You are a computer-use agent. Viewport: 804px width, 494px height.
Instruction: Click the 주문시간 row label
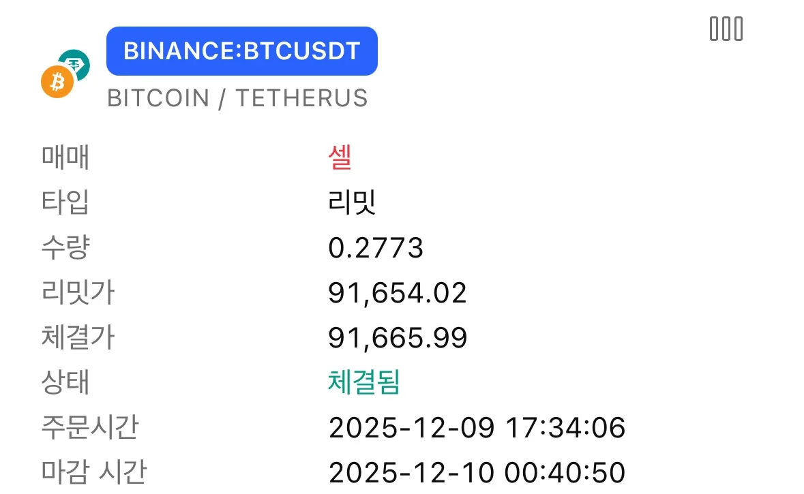coord(90,428)
